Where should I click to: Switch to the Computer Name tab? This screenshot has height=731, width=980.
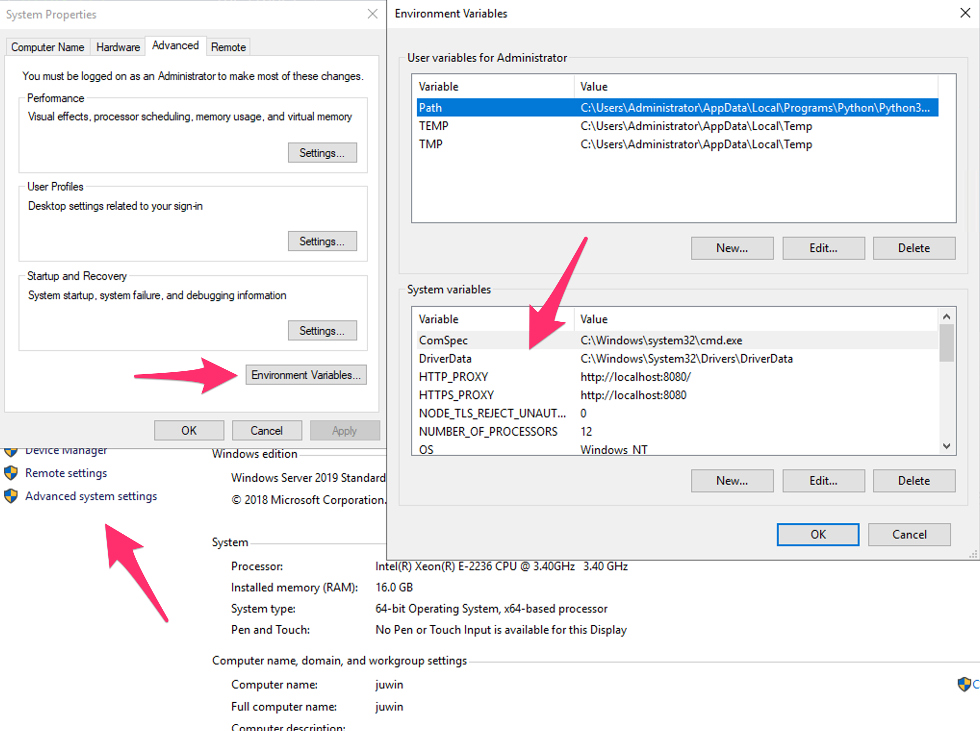(x=48, y=47)
